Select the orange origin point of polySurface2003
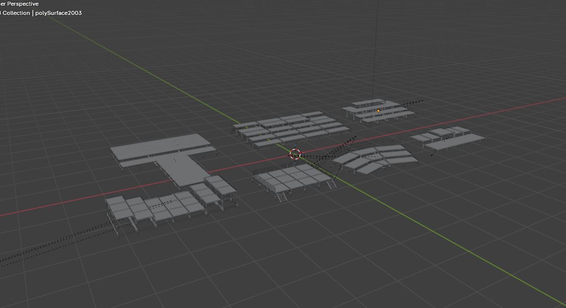Image resolution: width=566 pixels, height=308 pixels. 378,111
